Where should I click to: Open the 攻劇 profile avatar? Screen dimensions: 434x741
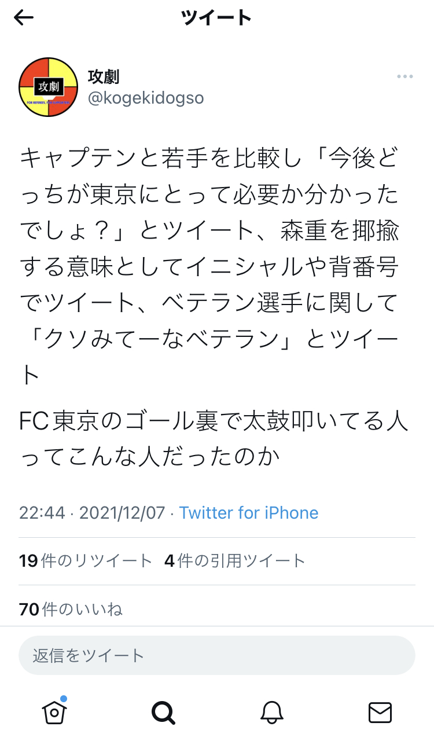click(x=49, y=87)
